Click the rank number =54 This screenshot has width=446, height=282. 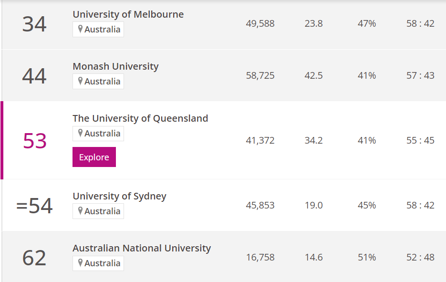(x=34, y=206)
